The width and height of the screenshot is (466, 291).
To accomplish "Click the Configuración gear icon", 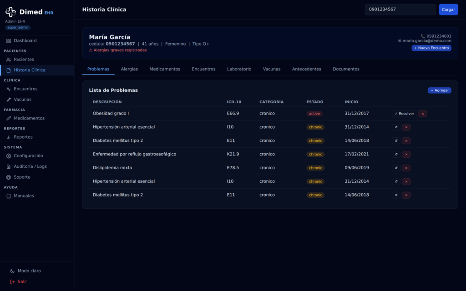I will (x=9, y=156).
